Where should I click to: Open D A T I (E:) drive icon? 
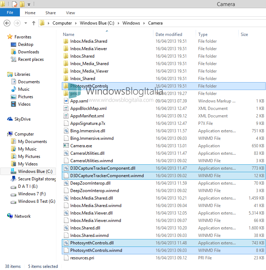[13, 187]
